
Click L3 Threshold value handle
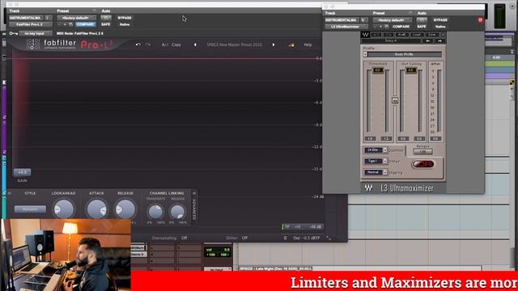(378, 70)
